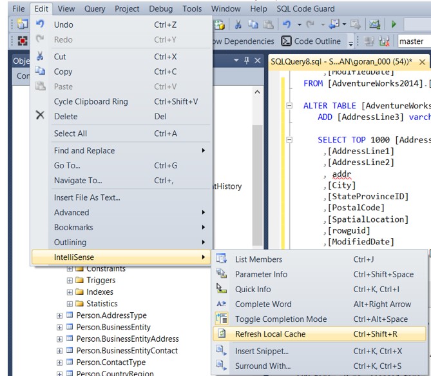Open the Project menu
This screenshot has width=431, height=376.
click(127, 9)
